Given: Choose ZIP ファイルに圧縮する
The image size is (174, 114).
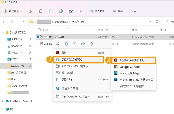Looking at the screenshot, I should pos(82,66).
